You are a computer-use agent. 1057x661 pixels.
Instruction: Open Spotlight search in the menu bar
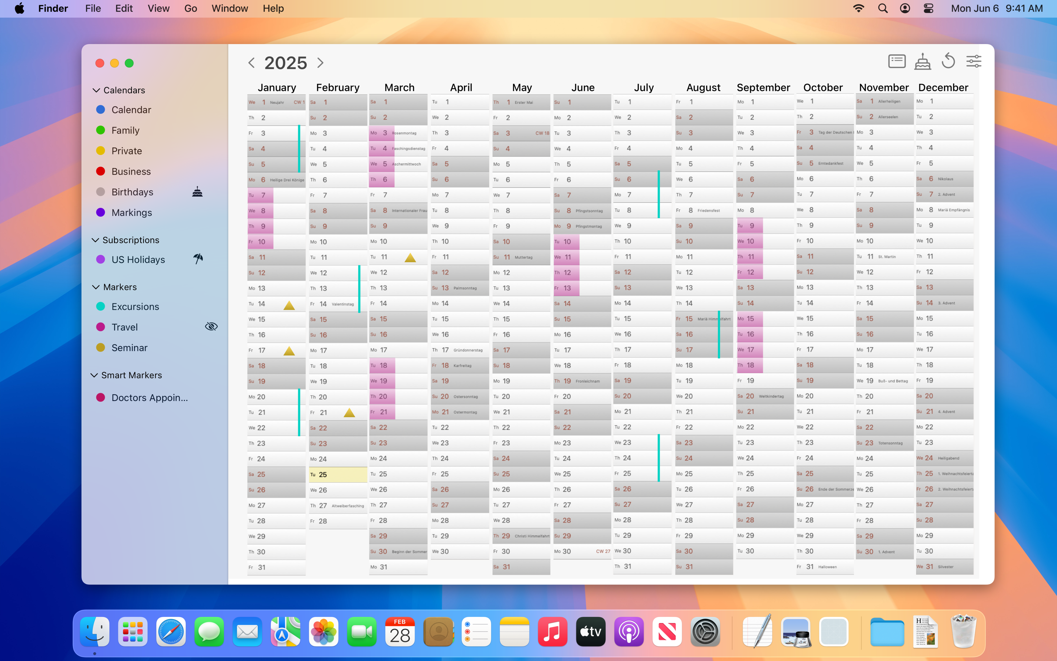click(x=883, y=8)
